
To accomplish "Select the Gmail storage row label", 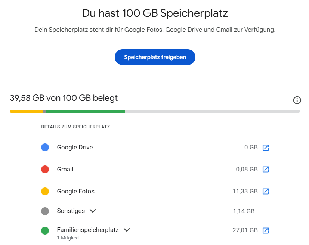I will (65, 169).
